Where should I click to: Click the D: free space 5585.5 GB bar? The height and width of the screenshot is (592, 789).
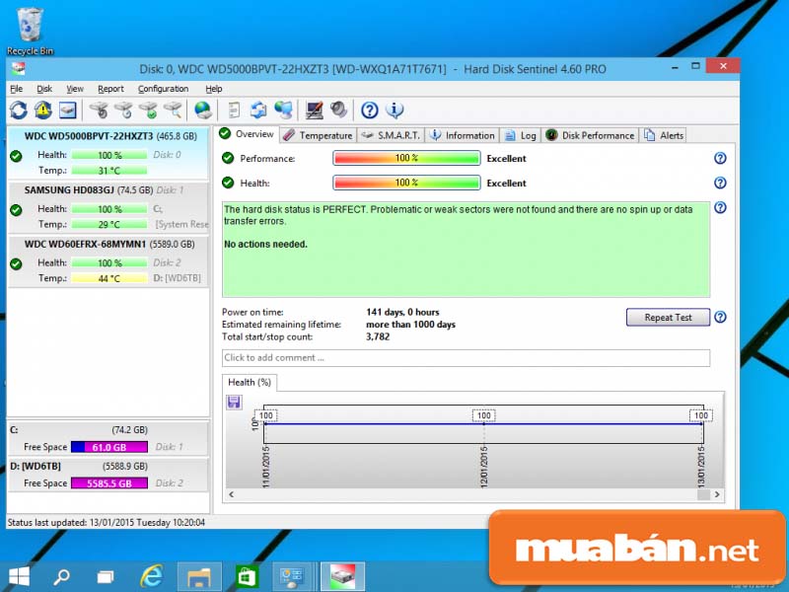point(109,483)
